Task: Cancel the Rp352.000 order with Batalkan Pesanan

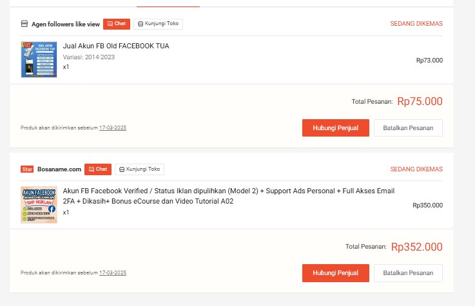Action: pos(408,273)
